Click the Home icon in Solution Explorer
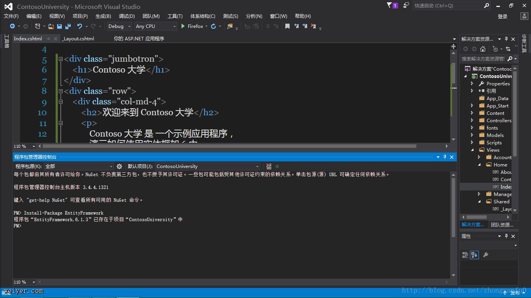 point(483,49)
